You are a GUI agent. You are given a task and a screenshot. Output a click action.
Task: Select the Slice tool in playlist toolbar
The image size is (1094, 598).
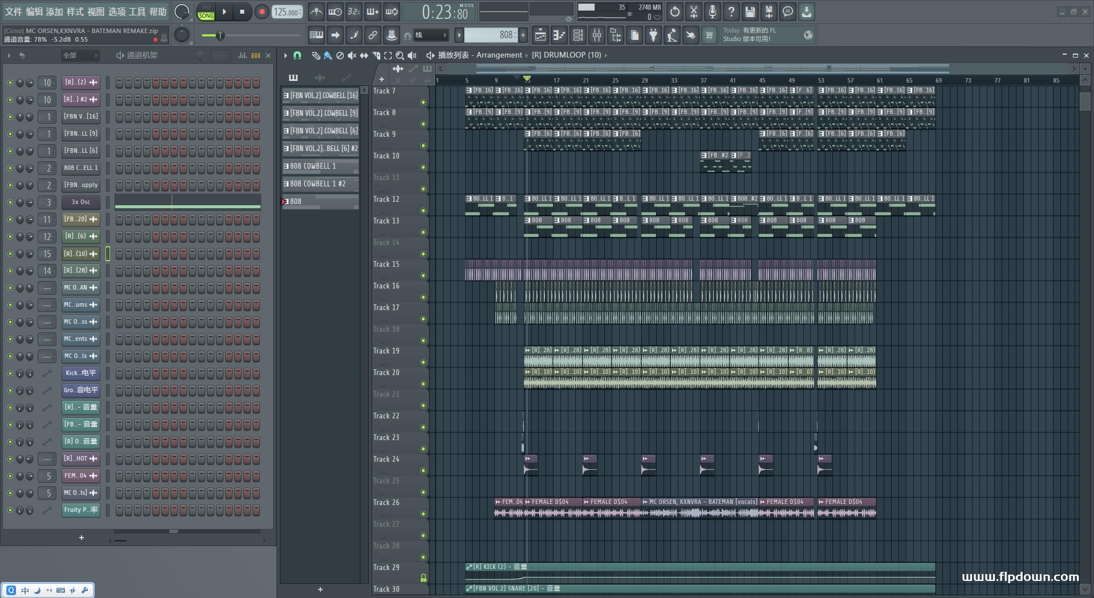(376, 55)
